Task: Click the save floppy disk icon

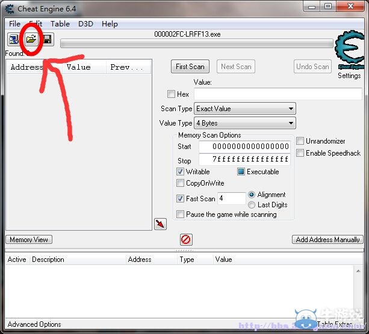Action: coord(47,39)
